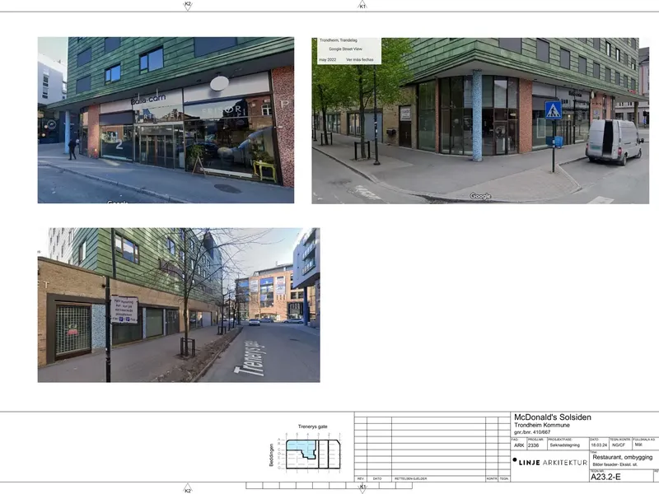Click the K2 section marker at top
Screen dimensions: 659x494
(x=188, y=6)
